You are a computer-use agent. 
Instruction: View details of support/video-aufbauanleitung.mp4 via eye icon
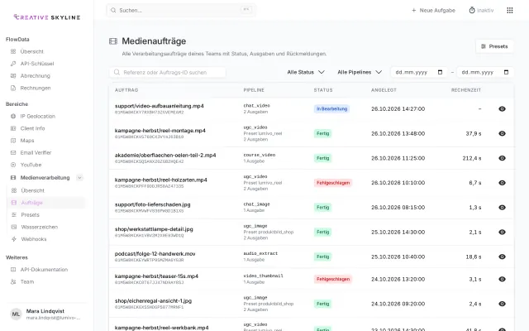point(502,108)
